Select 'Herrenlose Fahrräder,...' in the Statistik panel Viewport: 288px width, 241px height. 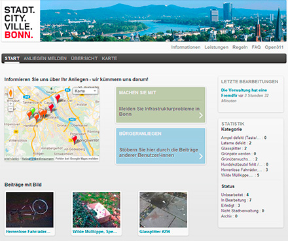pos(242,170)
